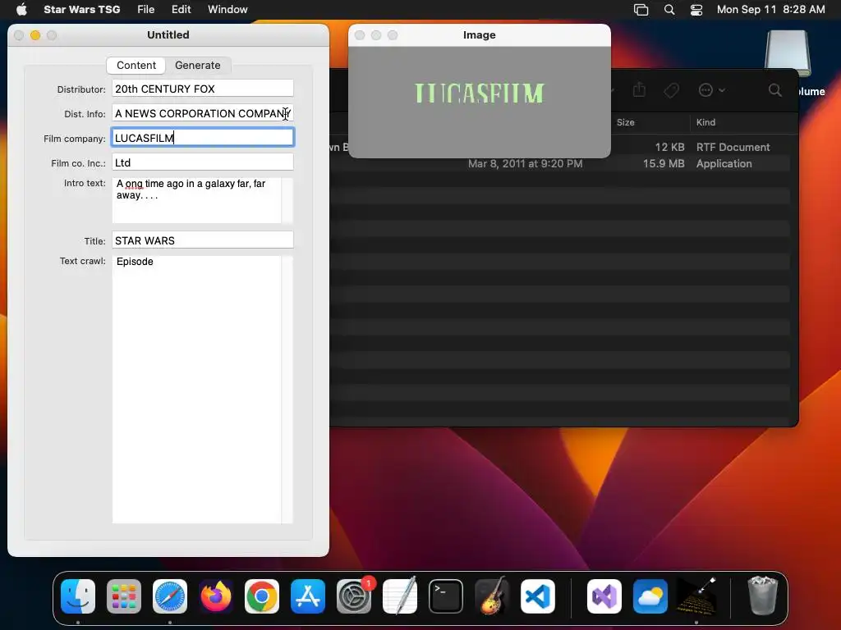Launch Firefox from the Dock
This screenshot has width=841, height=630.
tap(216, 596)
